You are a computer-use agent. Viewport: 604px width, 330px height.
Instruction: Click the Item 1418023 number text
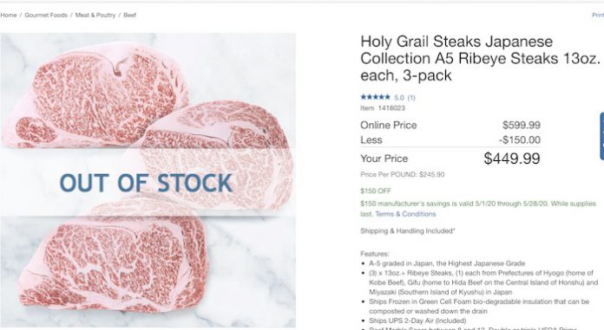tap(383, 108)
